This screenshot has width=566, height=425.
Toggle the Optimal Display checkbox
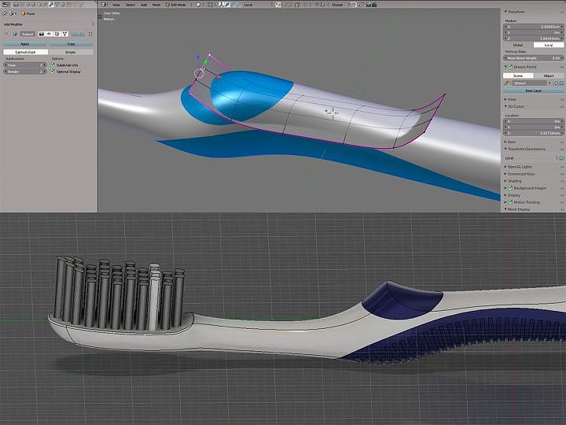(53, 72)
